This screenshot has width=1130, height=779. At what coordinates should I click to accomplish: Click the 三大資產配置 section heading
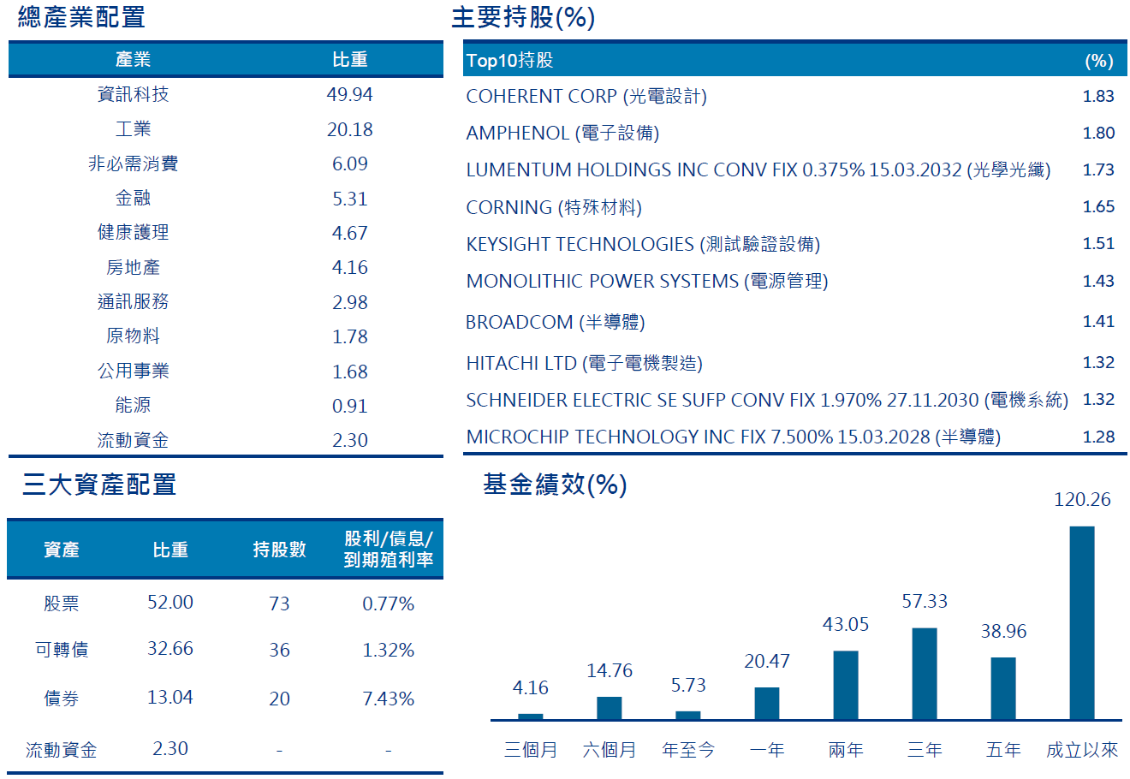click(99, 485)
